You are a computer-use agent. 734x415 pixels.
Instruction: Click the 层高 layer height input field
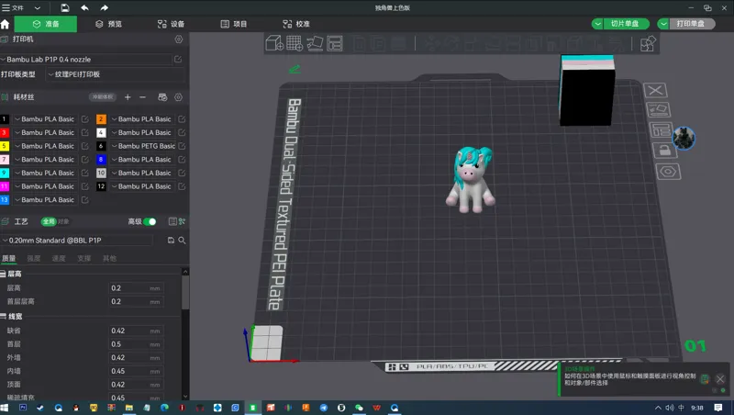pos(136,288)
